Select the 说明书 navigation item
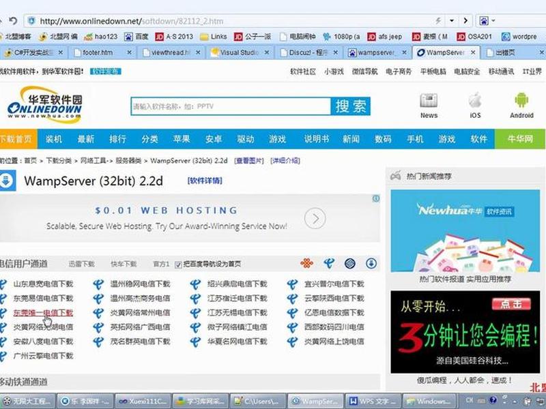Viewport: 546px width, 409px height. (x=317, y=139)
